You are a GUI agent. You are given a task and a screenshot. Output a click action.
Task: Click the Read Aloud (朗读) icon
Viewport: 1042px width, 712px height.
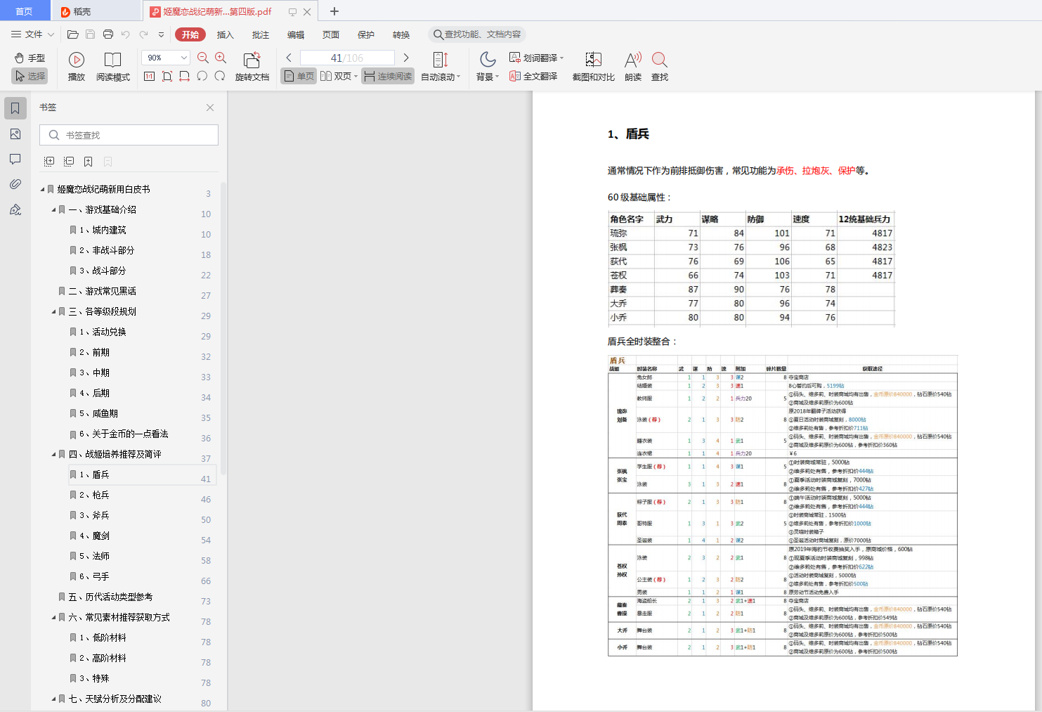pyautogui.click(x=633, y=60)
